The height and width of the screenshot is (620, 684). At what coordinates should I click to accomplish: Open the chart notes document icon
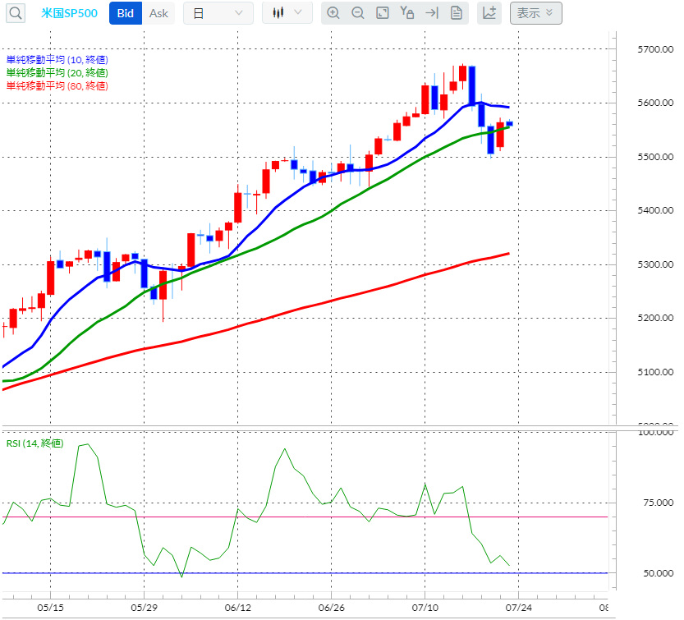point(456,13)
